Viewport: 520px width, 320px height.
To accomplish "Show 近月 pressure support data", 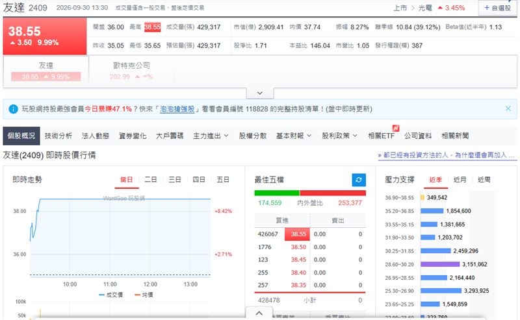I will (460, 180).
